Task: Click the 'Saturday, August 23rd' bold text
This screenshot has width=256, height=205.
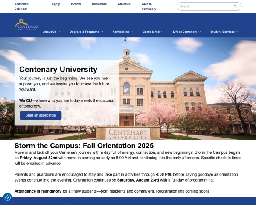Action: click(x=138, y=180)
